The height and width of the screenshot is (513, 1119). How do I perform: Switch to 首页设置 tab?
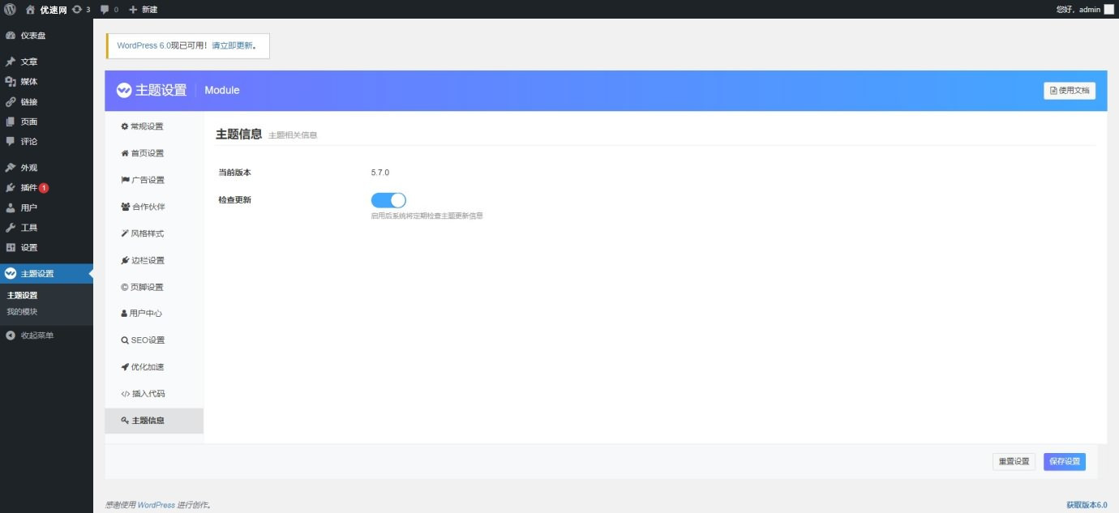pos(154,153)
